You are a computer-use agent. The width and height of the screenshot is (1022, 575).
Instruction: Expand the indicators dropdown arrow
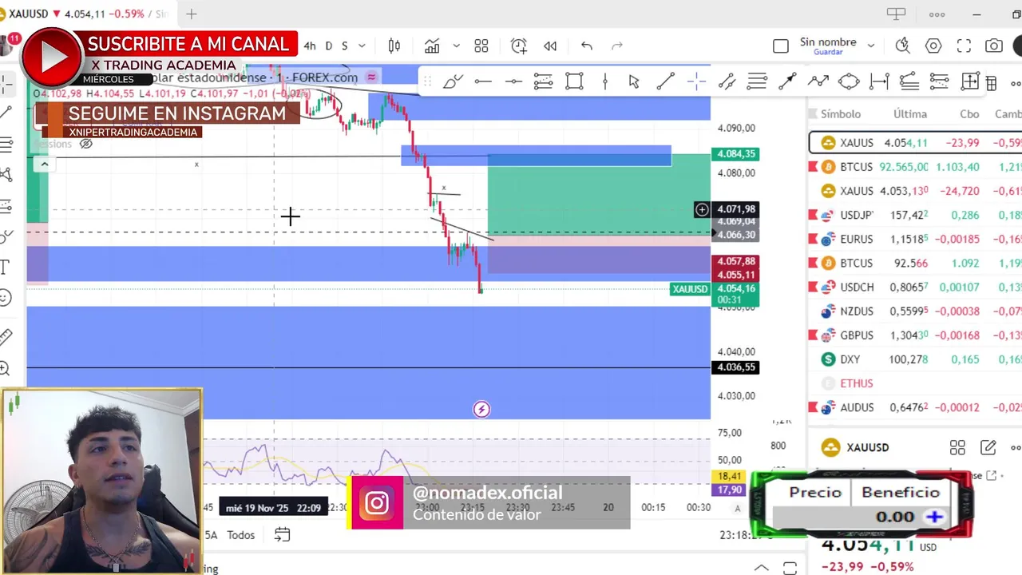[456, 46]
